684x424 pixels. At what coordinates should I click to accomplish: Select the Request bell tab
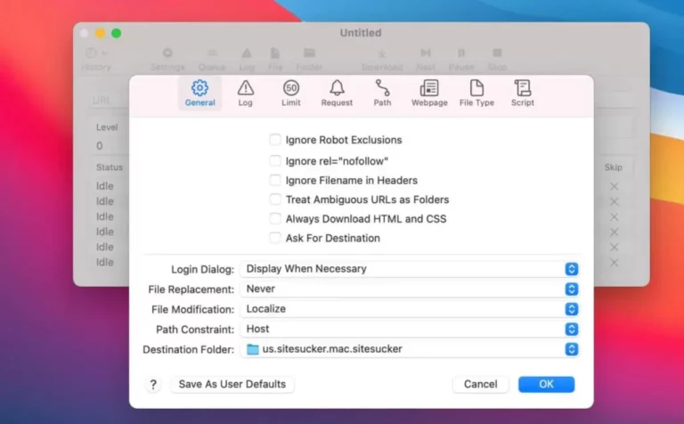pos(337,94)
